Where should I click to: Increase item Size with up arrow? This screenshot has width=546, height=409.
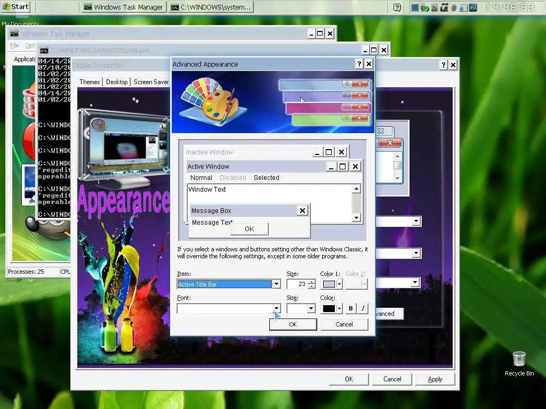(x=311, y=282)
